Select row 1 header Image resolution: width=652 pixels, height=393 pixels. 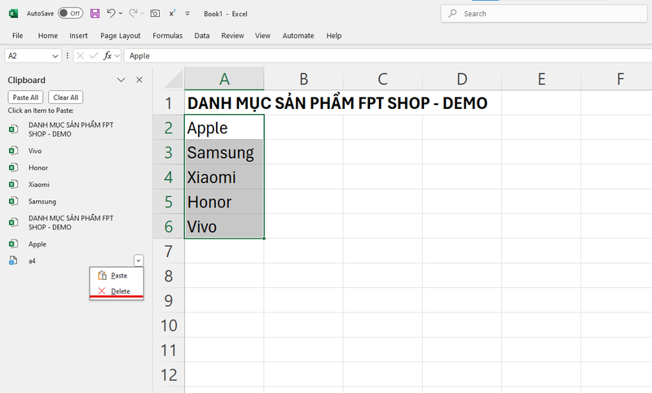[x=169, y=103]
